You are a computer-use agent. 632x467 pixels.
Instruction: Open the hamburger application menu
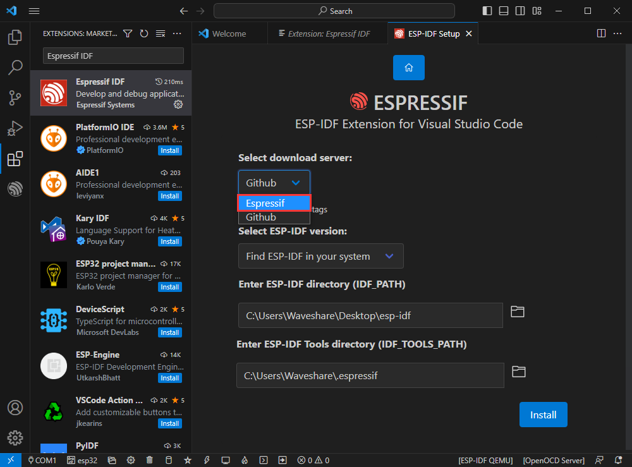pos(34,11)
